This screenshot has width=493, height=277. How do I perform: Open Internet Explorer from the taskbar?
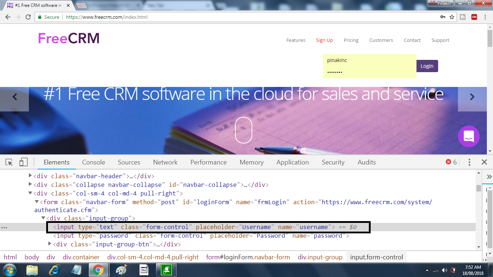(x=54, y=270)
